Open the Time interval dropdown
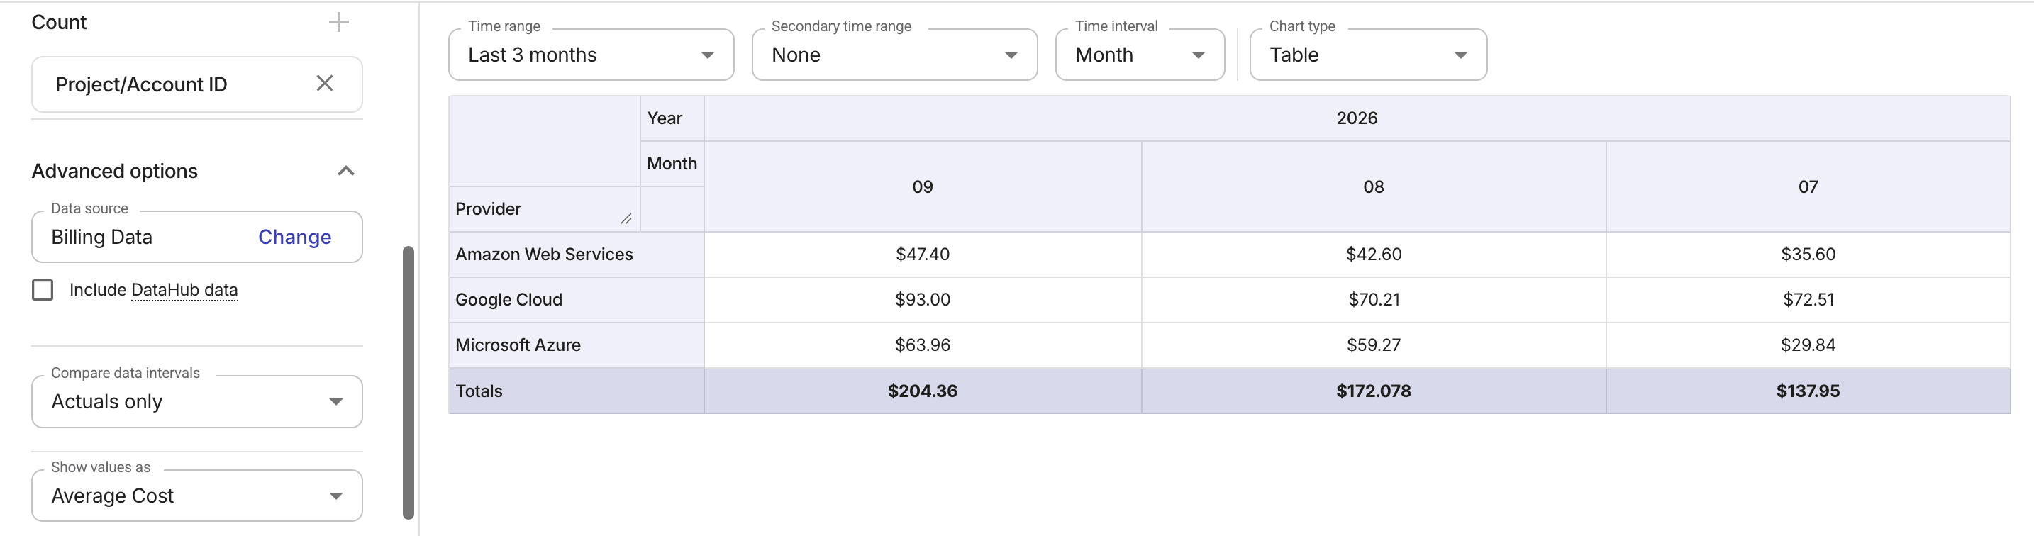This screenshot has height=536, width=2034. (1140, 55)
